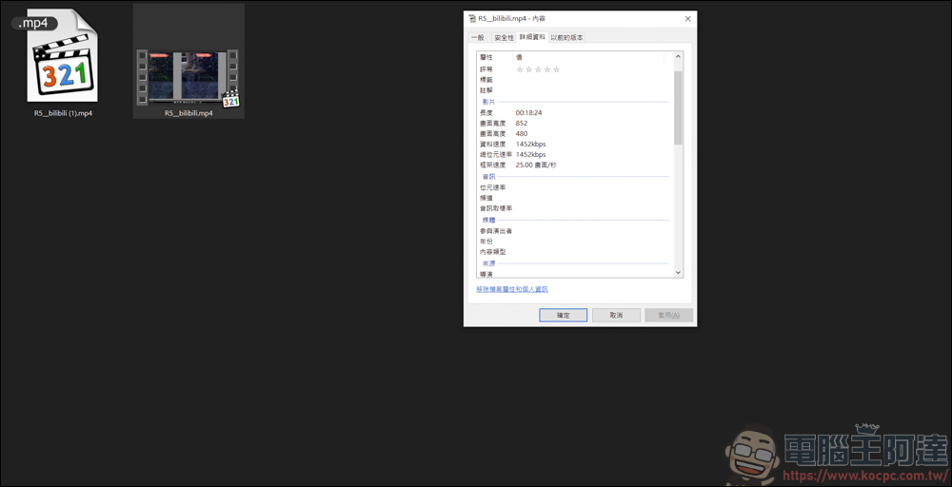Switch to the 一般 tab

point(477,38)
